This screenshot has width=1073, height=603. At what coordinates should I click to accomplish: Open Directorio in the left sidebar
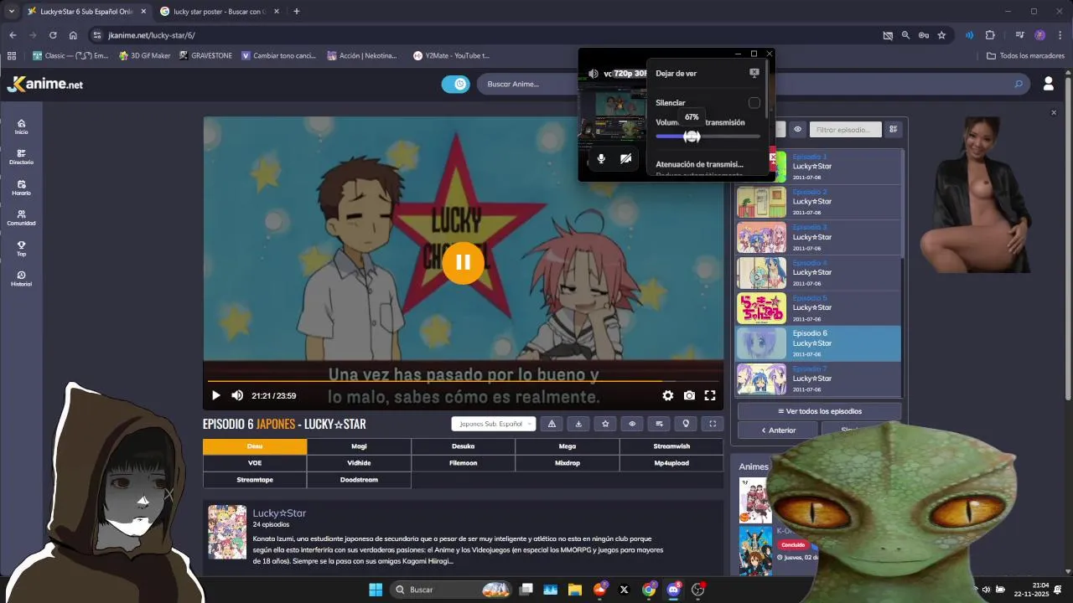tap(21, 157)
